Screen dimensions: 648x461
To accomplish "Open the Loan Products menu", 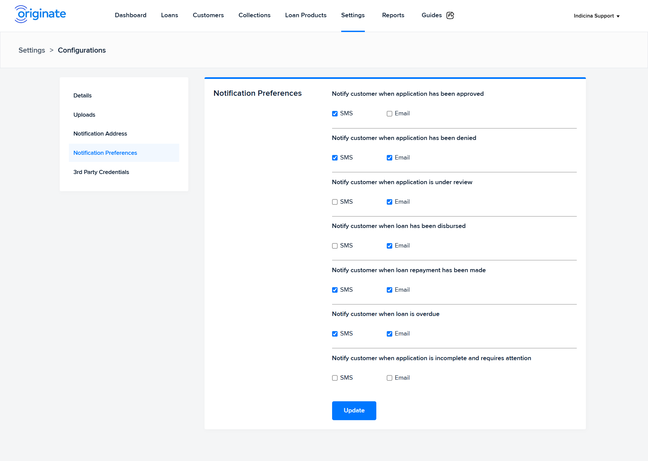I will 306,15.
